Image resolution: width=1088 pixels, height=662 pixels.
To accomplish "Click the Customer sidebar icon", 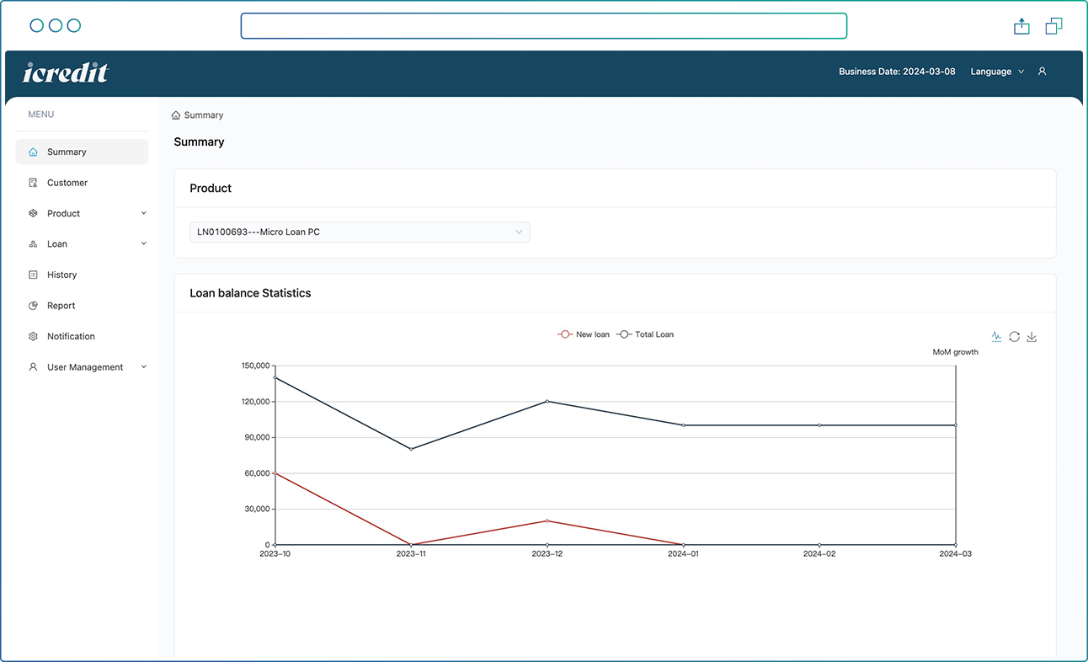I will 33,183.
